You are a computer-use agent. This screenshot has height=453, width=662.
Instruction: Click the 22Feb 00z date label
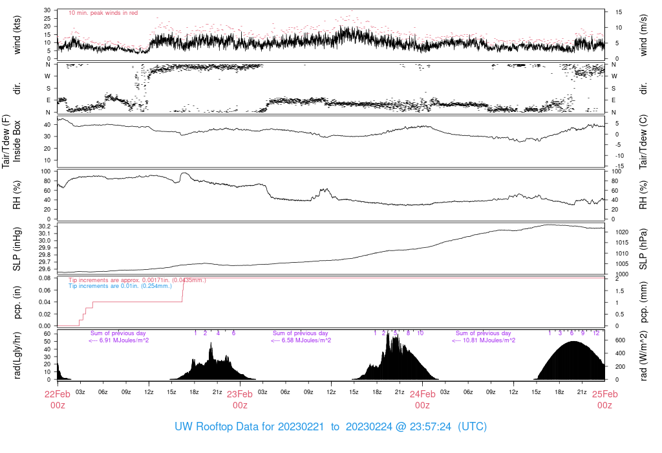(58, 399)
